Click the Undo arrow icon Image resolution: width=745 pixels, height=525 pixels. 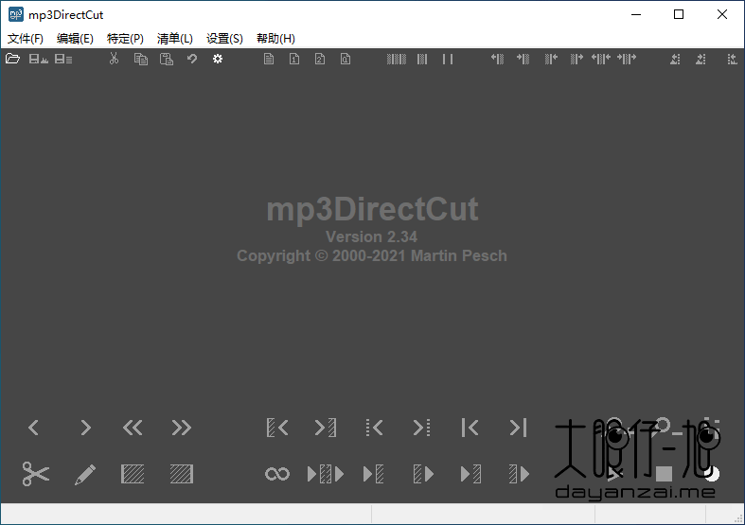(x=192, y=59)
